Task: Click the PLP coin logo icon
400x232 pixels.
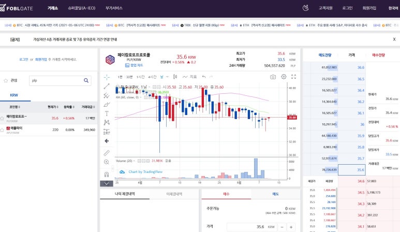Action: click(110, 60)
